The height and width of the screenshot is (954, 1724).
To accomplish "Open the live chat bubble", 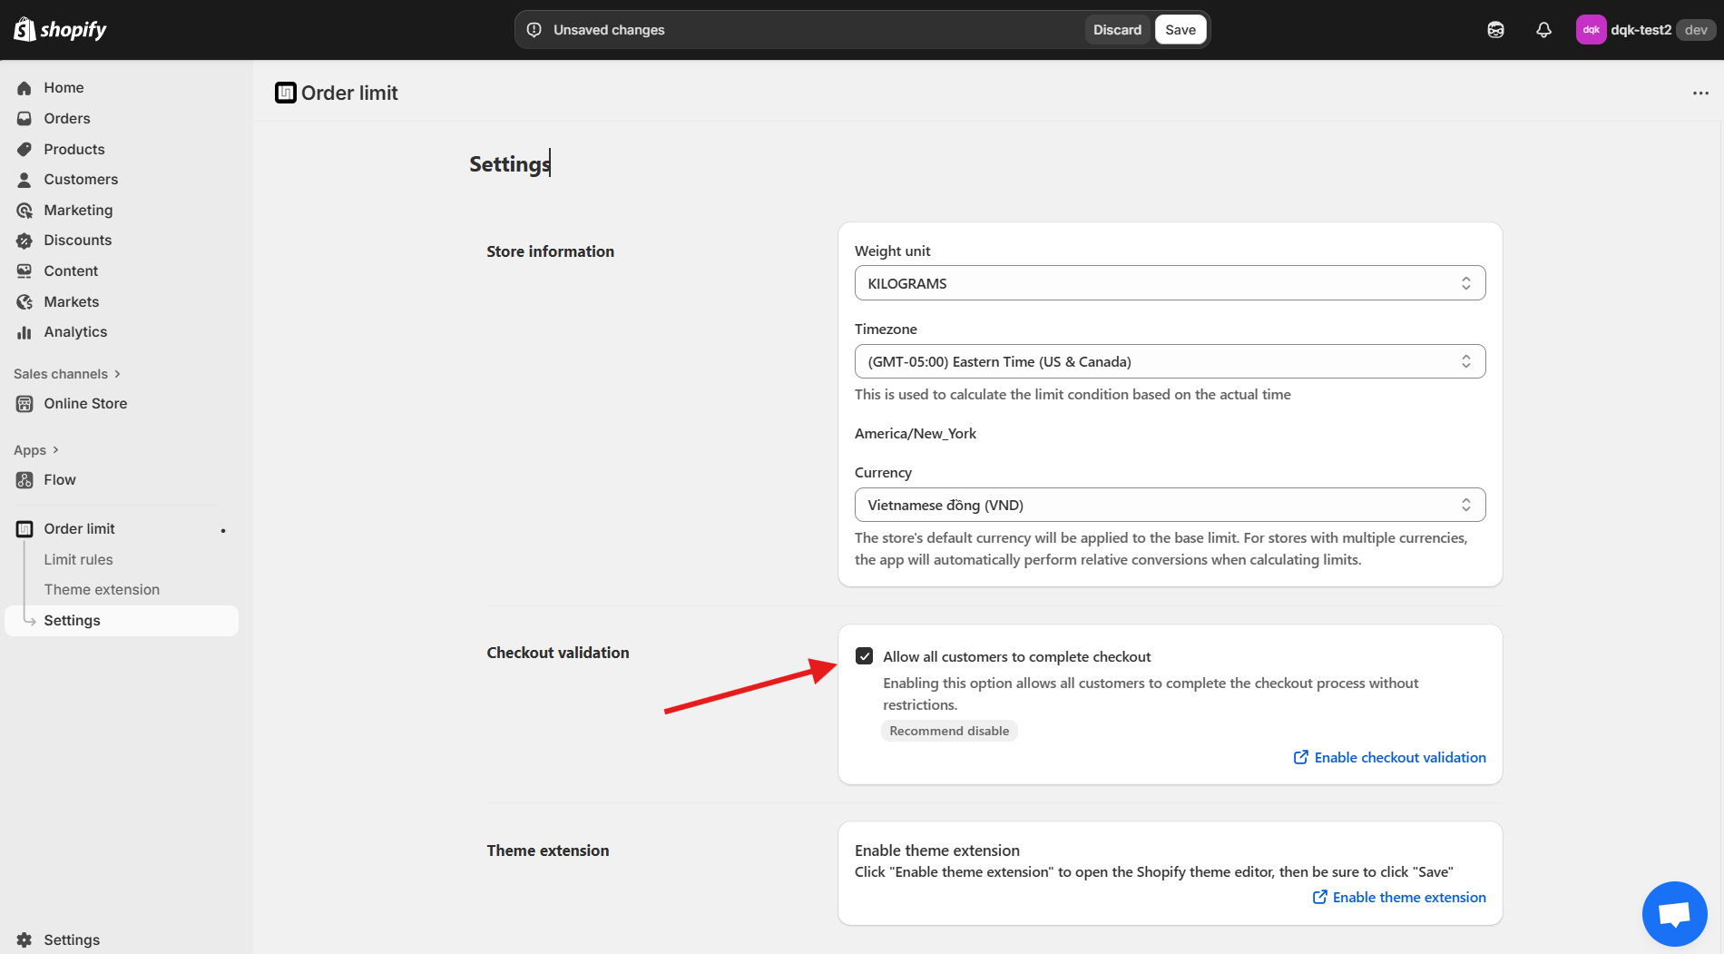I will click(x=1674, y=913).
